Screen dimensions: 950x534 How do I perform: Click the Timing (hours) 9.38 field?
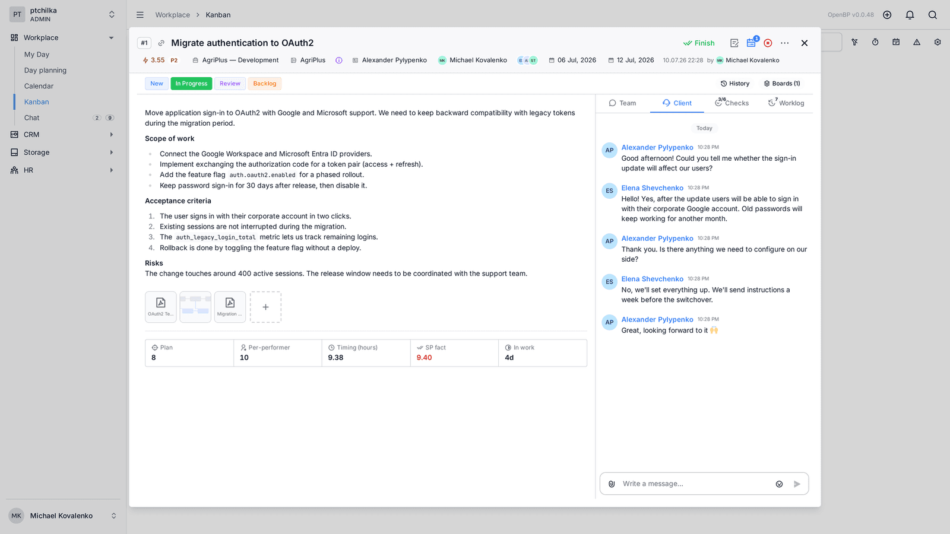coord(366,353)
